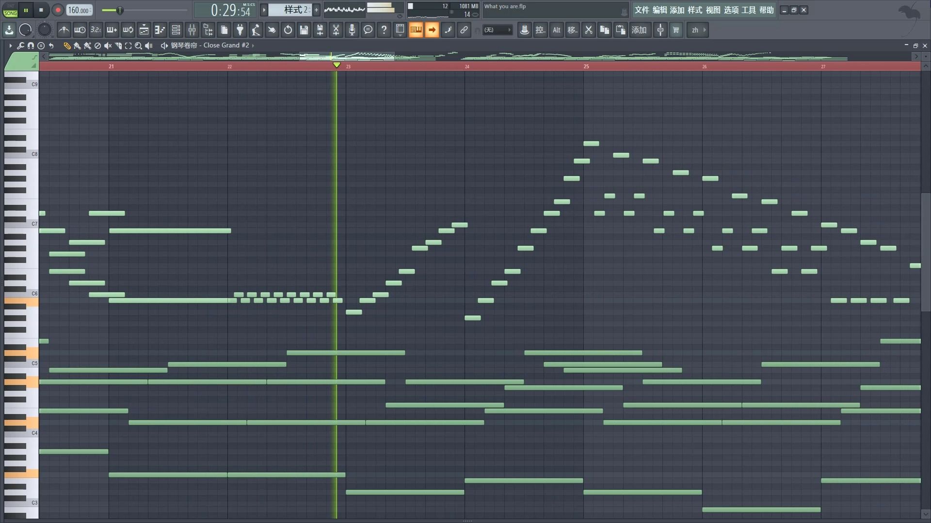Open project files copy icon in toolbar
Viewport: 931px width, 523px height.
click(x=224, y=30)
